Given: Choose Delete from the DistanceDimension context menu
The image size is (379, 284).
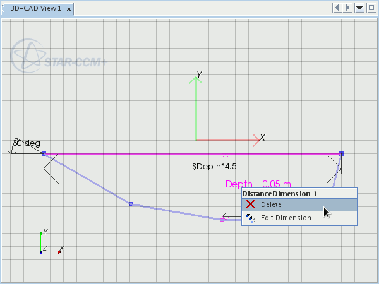Looking at the screenshot, I should click(299, 204).
